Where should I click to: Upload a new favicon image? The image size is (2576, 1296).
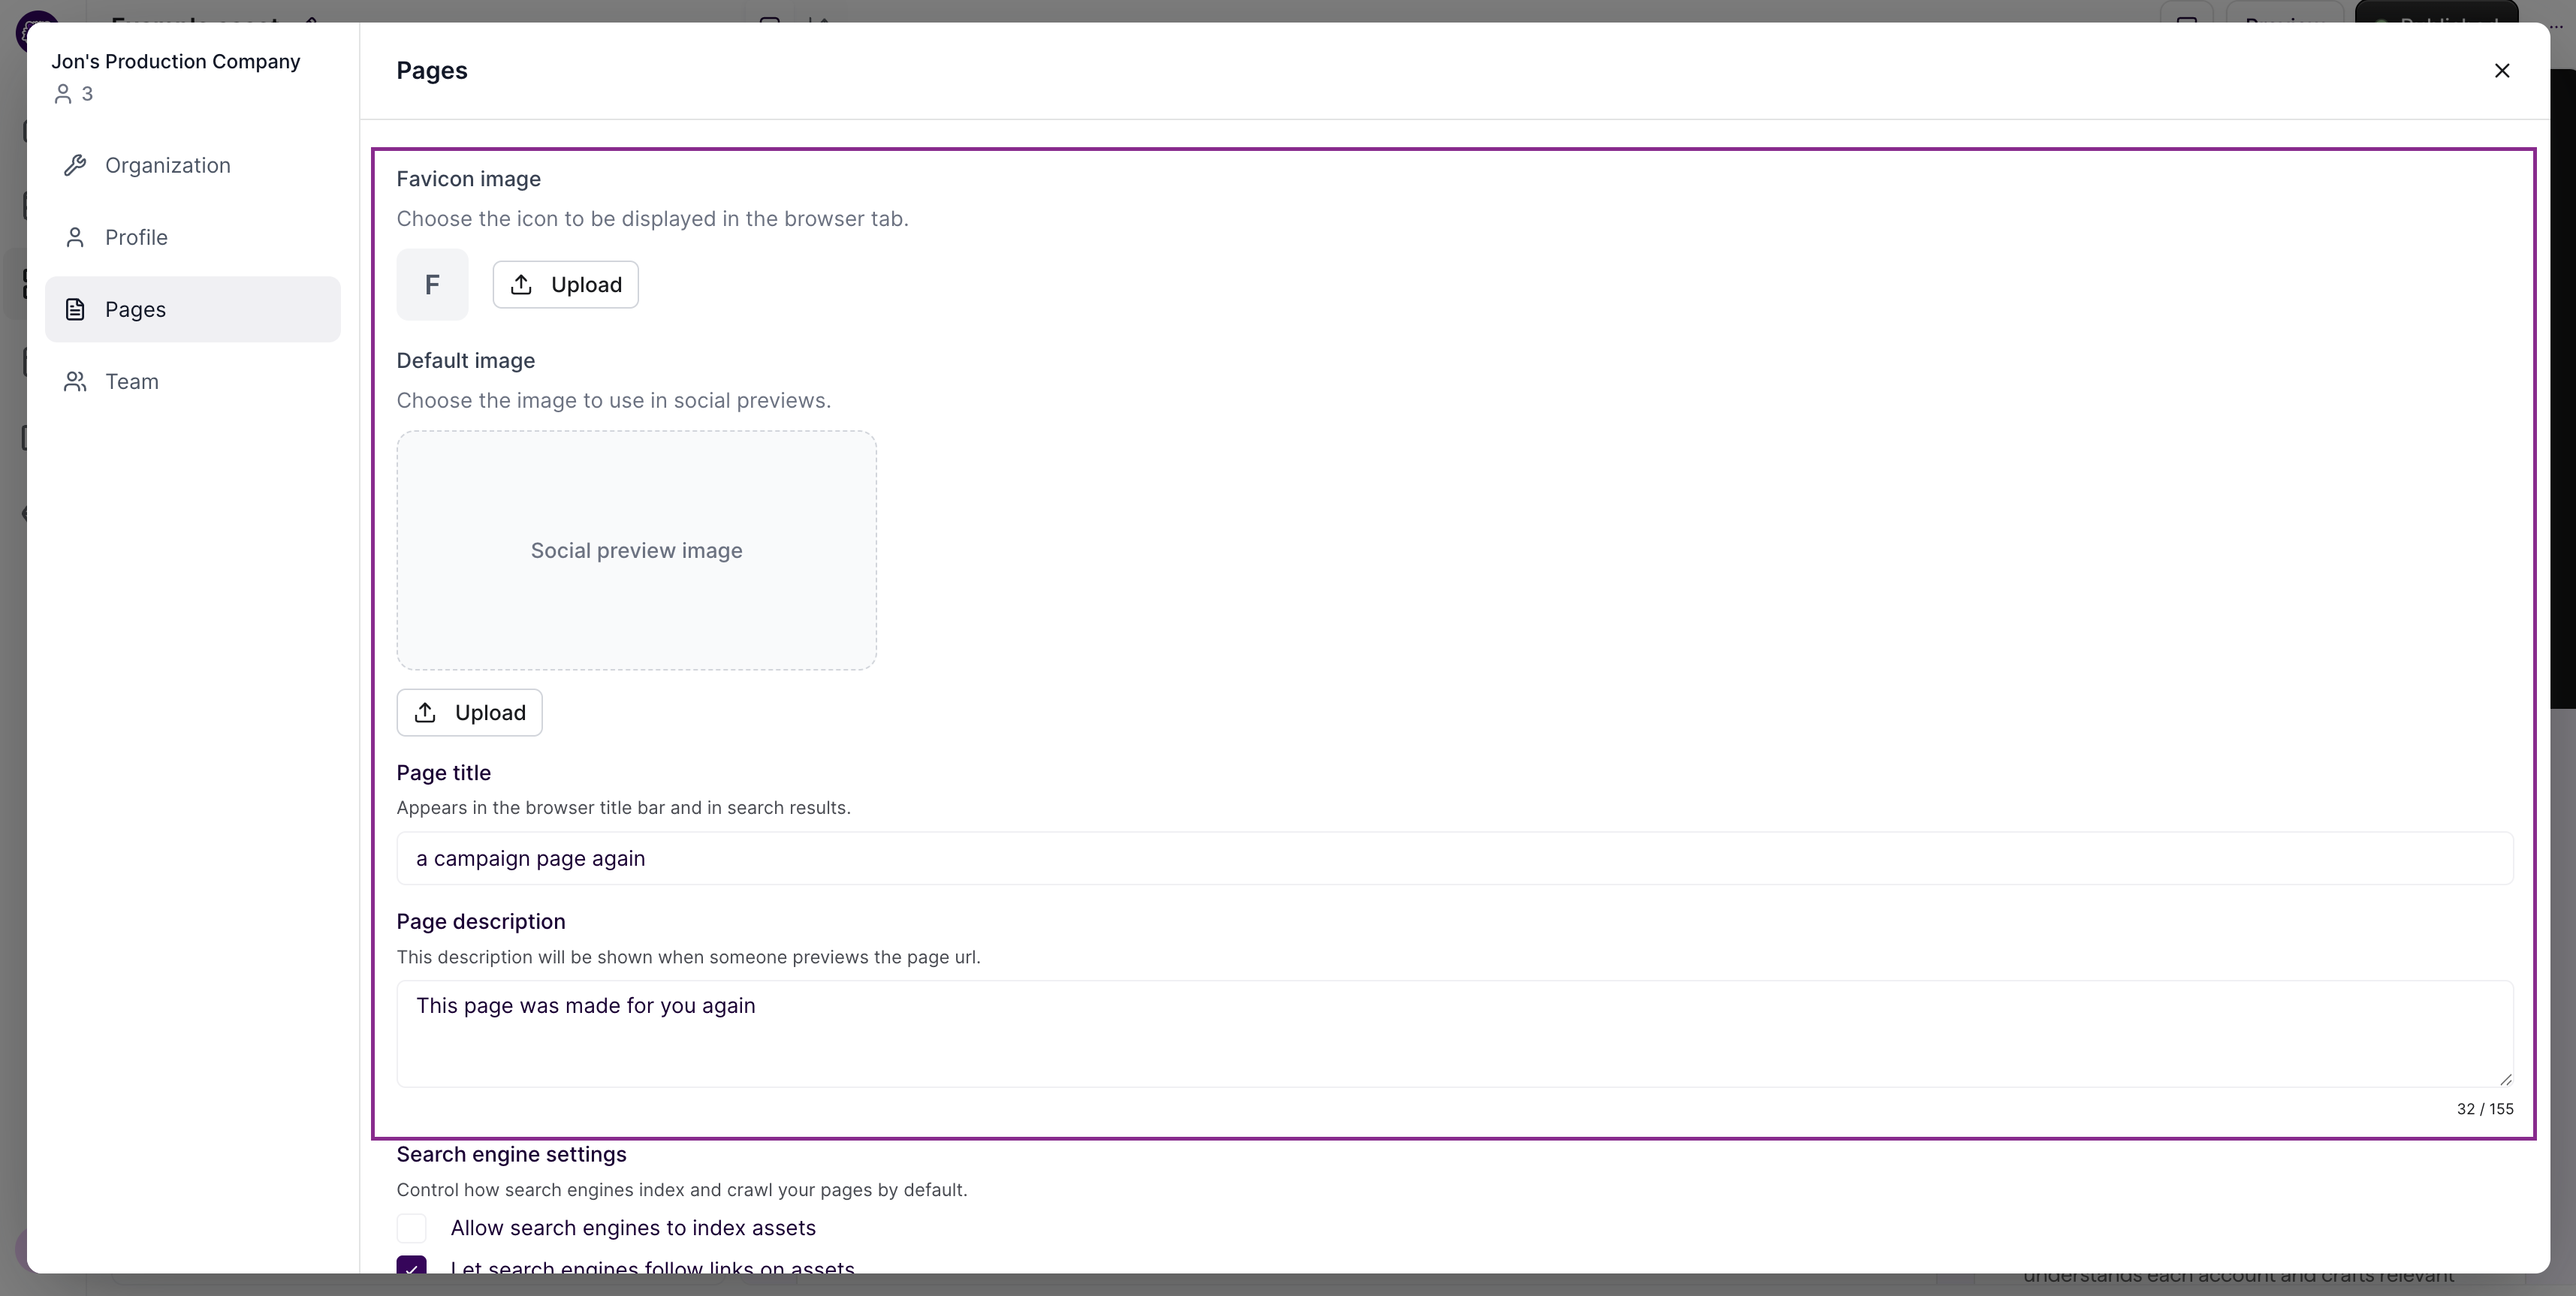pyautogui.click(x=565, y=285)
